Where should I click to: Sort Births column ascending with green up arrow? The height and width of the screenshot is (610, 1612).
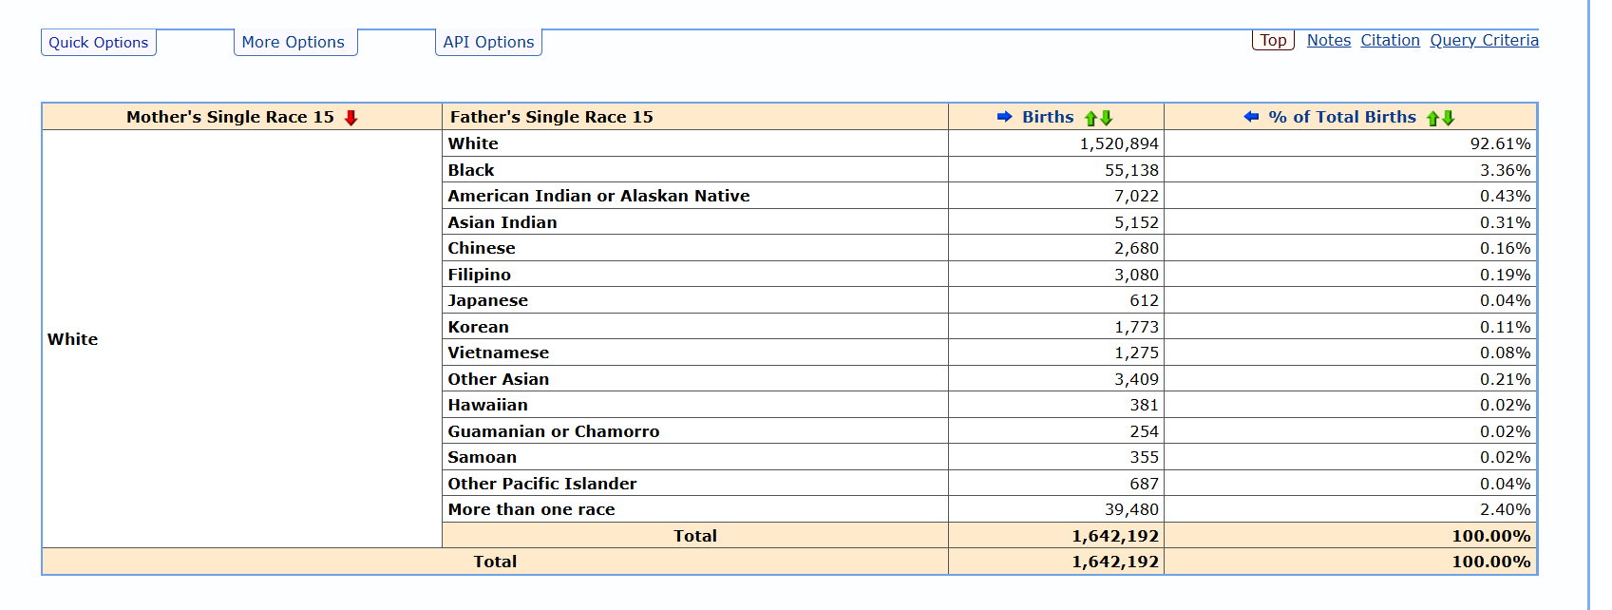pyautogui.click(x=1091, y=118)
